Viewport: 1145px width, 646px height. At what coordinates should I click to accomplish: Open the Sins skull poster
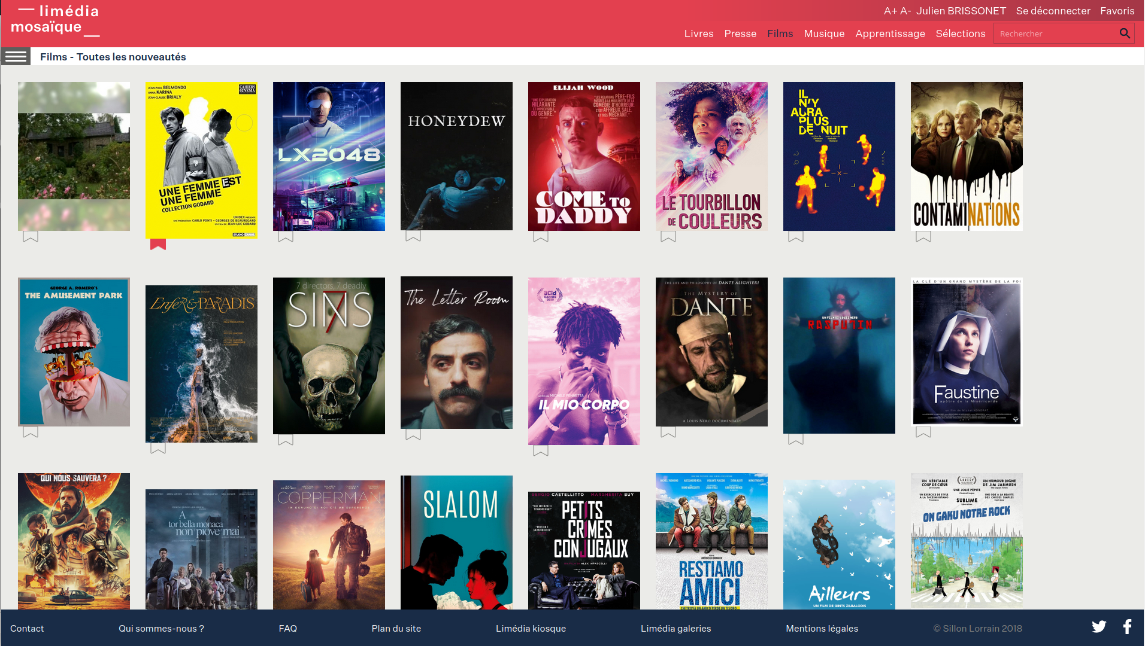[x=329, y=356]
